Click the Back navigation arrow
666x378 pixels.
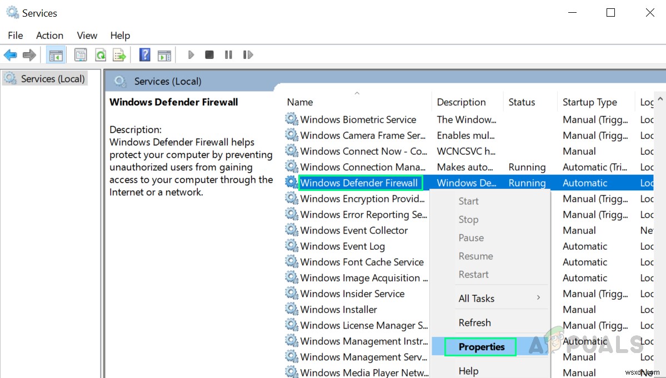pos(10,54)
